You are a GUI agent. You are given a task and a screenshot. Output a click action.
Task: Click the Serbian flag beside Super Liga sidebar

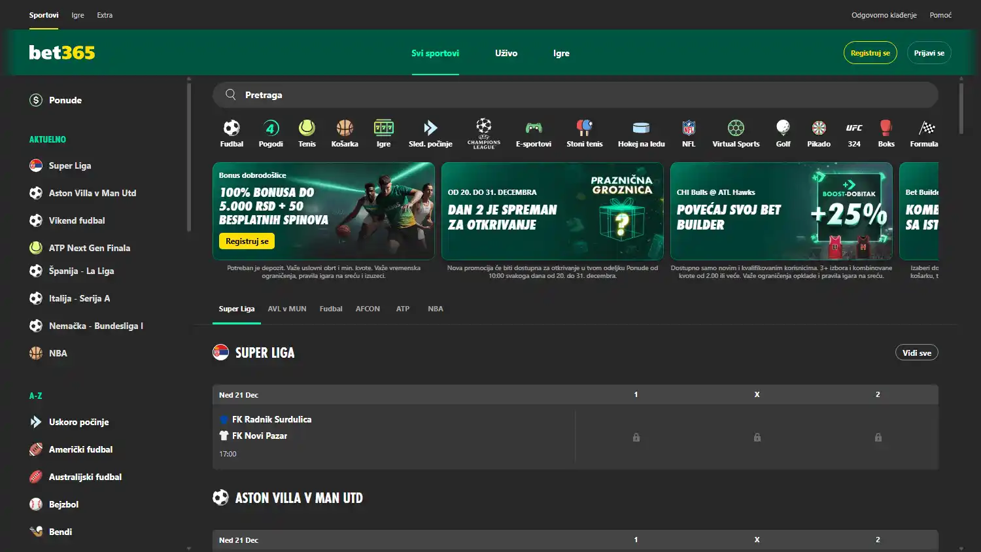pyautogui.click(x=36, y=165)
